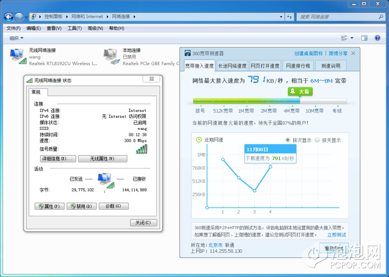Select the 无线网络连接 adapter icon
389x277 pixels.
[x=18, y=56]
